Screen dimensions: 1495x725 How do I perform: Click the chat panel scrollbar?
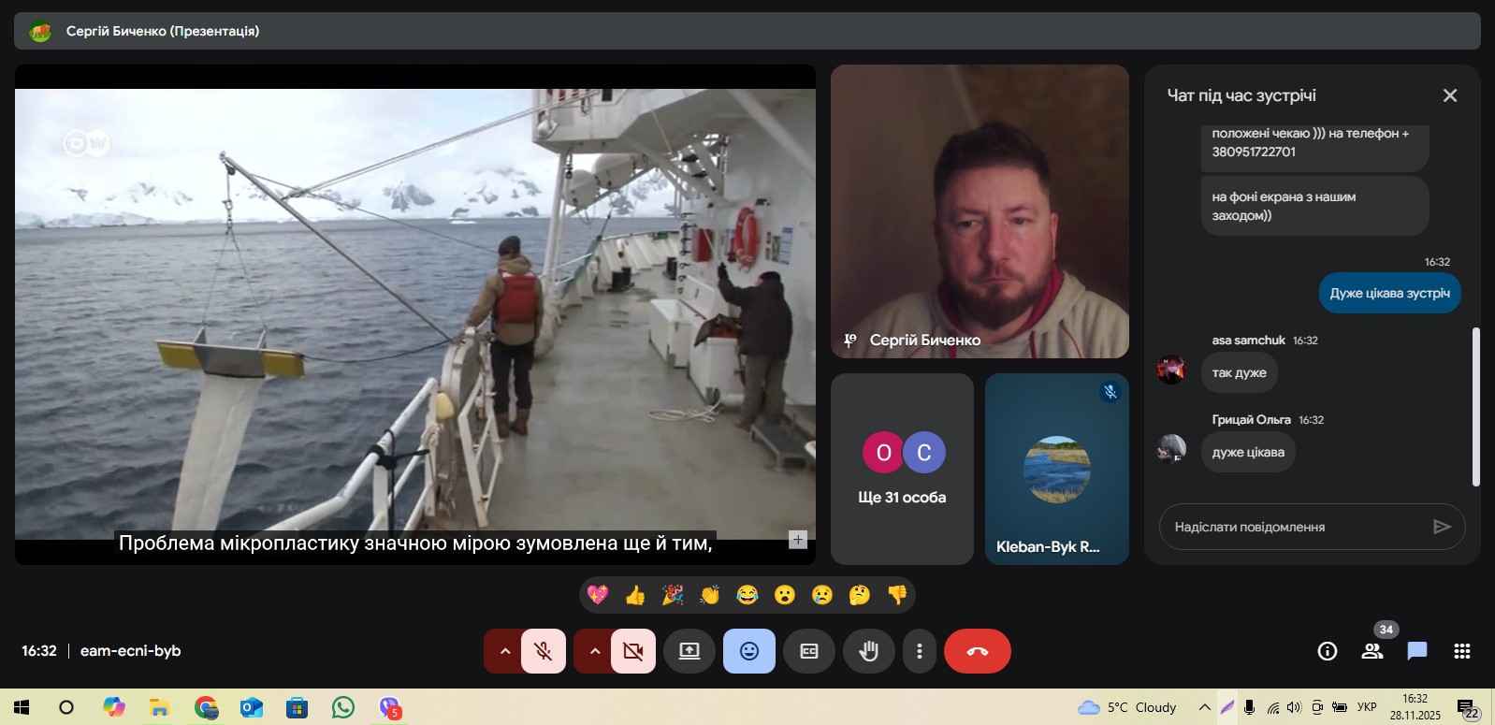point(1475,406)
